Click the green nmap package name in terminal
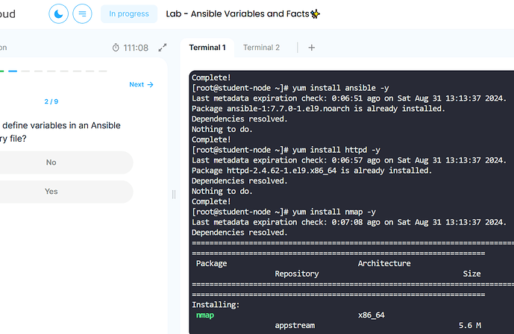The height and width of the screenshot is (334, 514). pos(205,315)
